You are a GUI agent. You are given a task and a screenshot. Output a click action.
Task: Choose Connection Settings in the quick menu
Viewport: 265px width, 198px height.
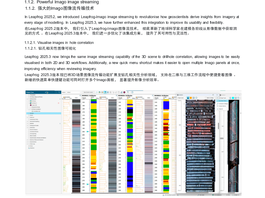tap(224, 104)
